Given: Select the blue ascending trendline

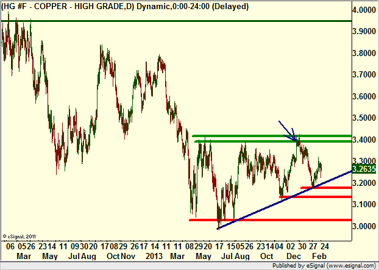Looking at the screenshot, I should click(285, 200).
